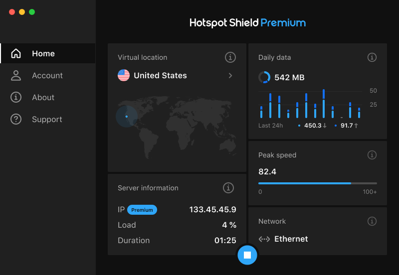
Task: Stop the VPN connection with square button
Action: pyautogui.click(x=247, y=255)
